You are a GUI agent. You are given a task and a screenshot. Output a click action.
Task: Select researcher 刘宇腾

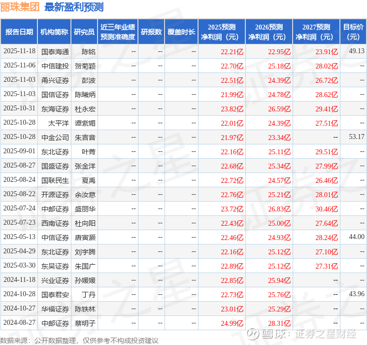click(85, 252)
